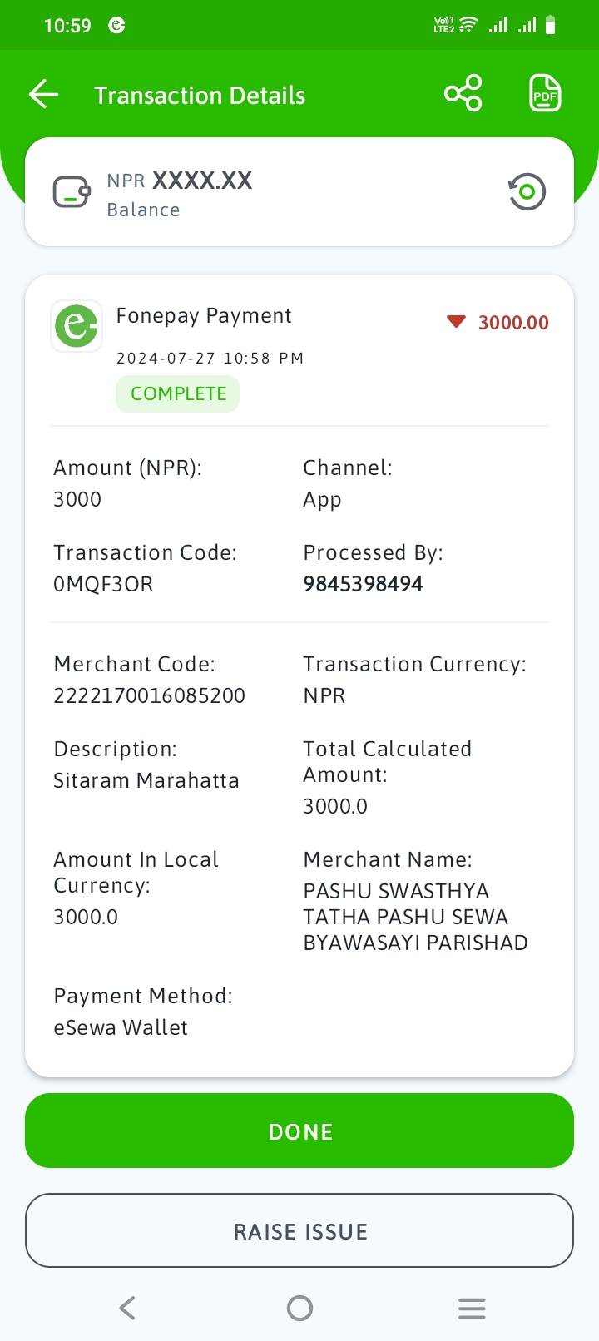599x1341 pixels.
Task: Tap the red down-triangle debit indicator
Action: (456, 322)
